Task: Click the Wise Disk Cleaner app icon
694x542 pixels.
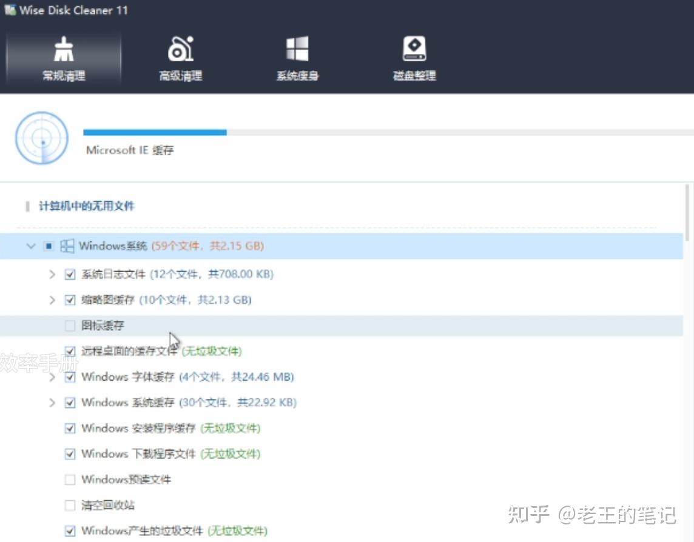Action: pyautogui.click(x=10, y=10)
